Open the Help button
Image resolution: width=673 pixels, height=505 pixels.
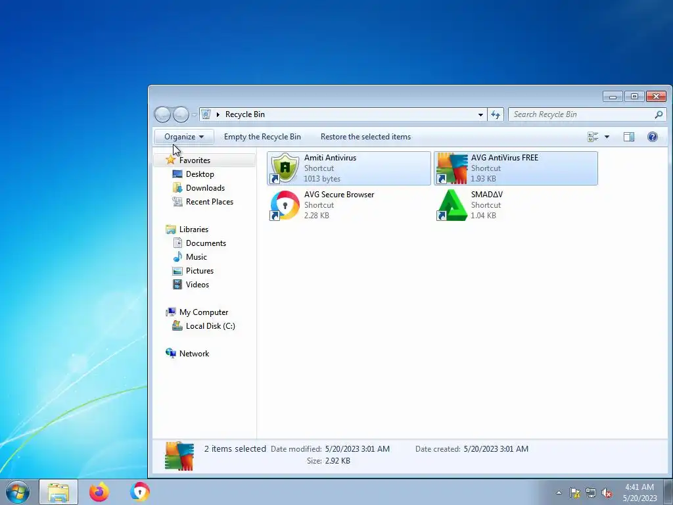coord(653,137)
